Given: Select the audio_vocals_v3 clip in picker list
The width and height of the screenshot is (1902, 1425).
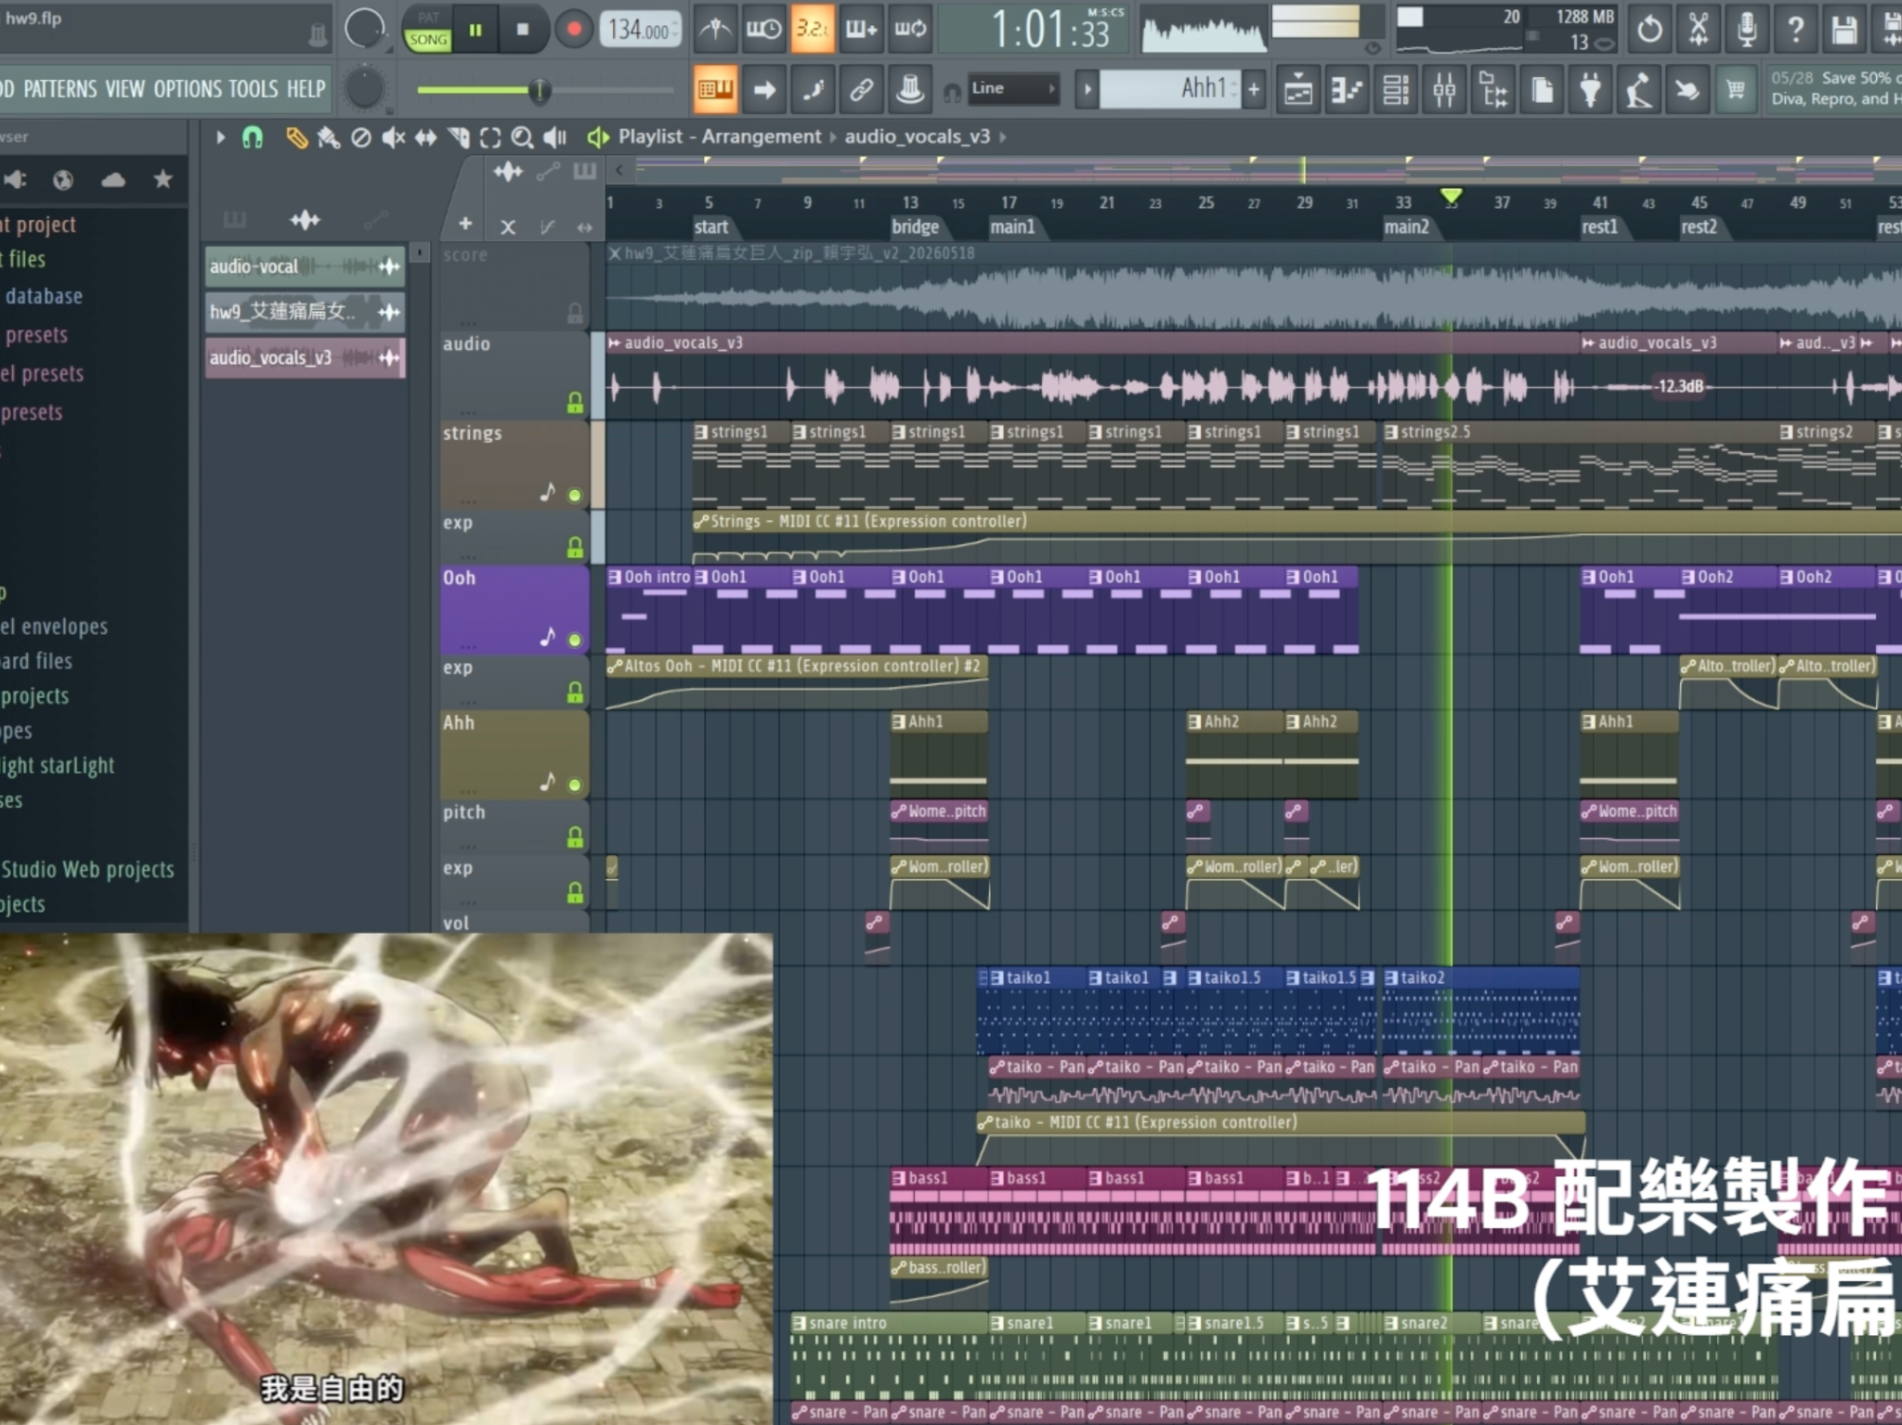Looking at the screenshot, I should tap(305, 357).
